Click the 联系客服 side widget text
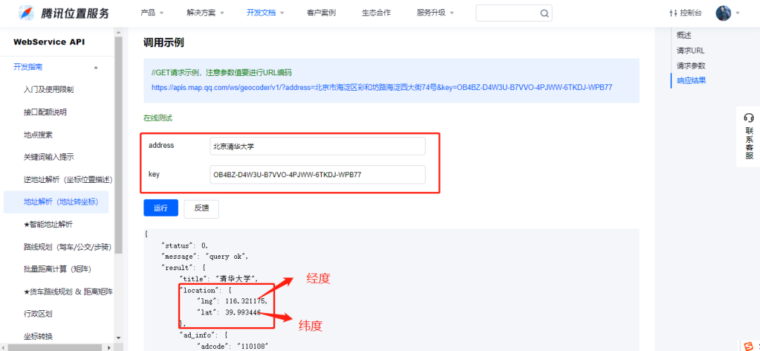Image resolution: width=760 pixels, height=351 pixels. pos(749,143)
